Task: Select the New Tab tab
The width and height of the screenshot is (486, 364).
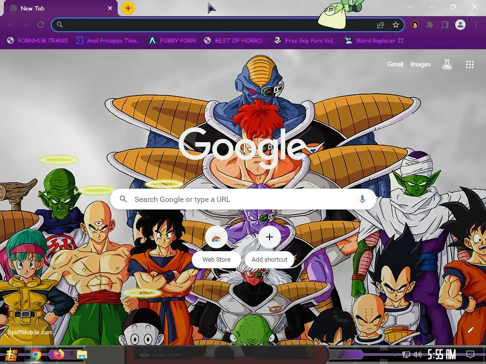Action: (60, 9)
